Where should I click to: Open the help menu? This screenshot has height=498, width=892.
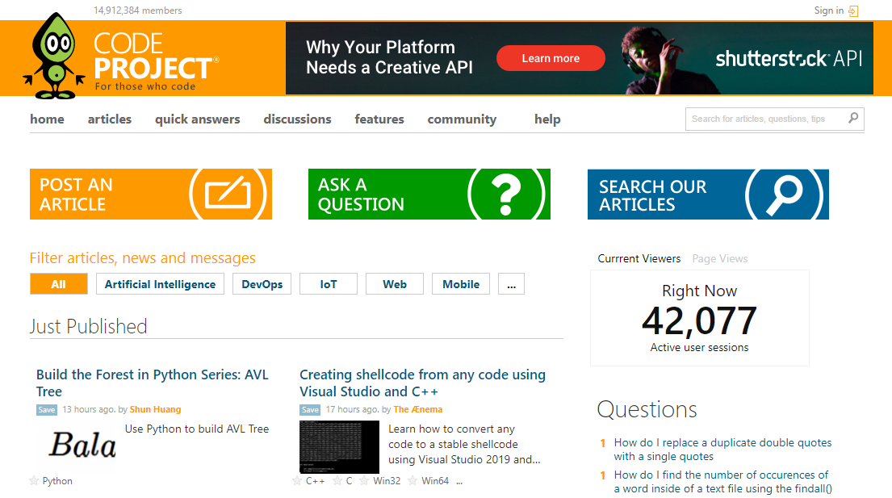point(547,119)
